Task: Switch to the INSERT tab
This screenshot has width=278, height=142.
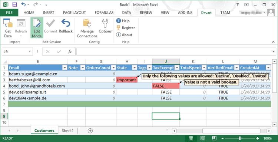Action: pos(49,13)
